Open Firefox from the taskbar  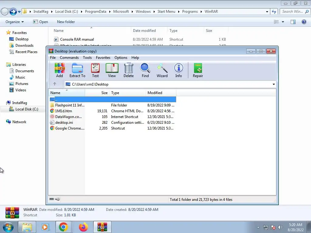click(83, 227)
